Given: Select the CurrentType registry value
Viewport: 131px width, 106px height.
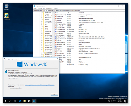Looking at the screenshot, I should tap(60, 33).
